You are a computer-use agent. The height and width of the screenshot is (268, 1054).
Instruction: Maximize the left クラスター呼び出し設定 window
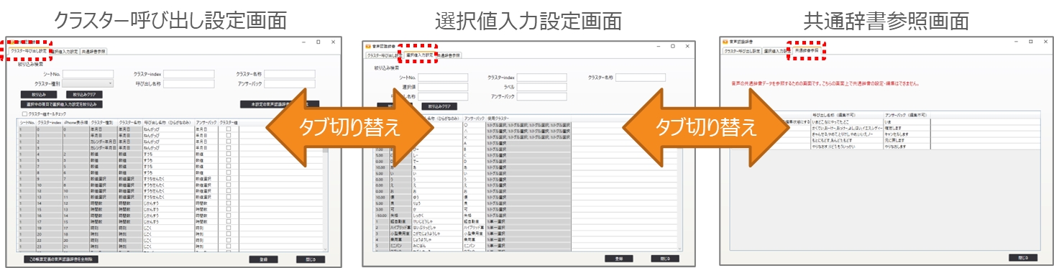tap(318, 42)
